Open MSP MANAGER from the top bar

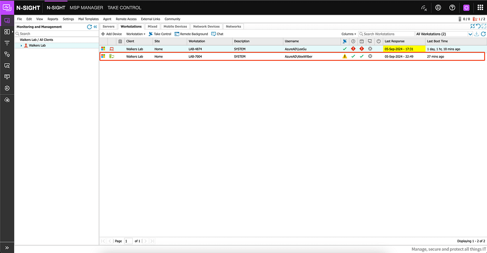86,8
